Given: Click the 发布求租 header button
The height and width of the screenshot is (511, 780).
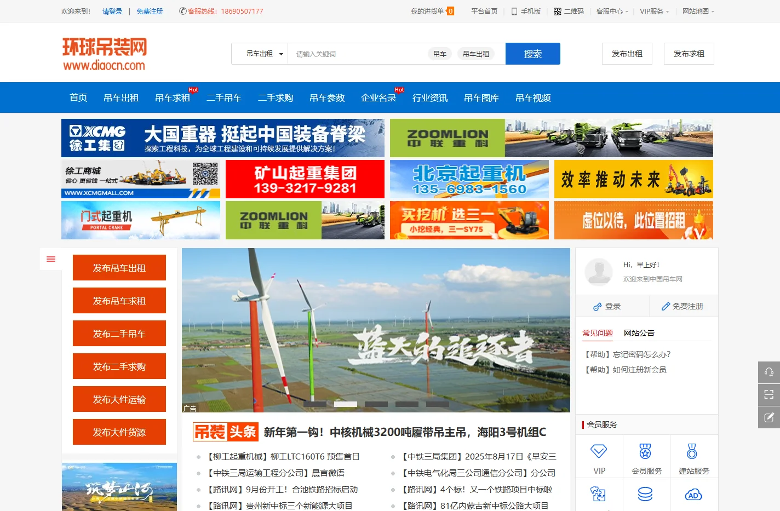Looking at the screenshot, I should point(689,54).
